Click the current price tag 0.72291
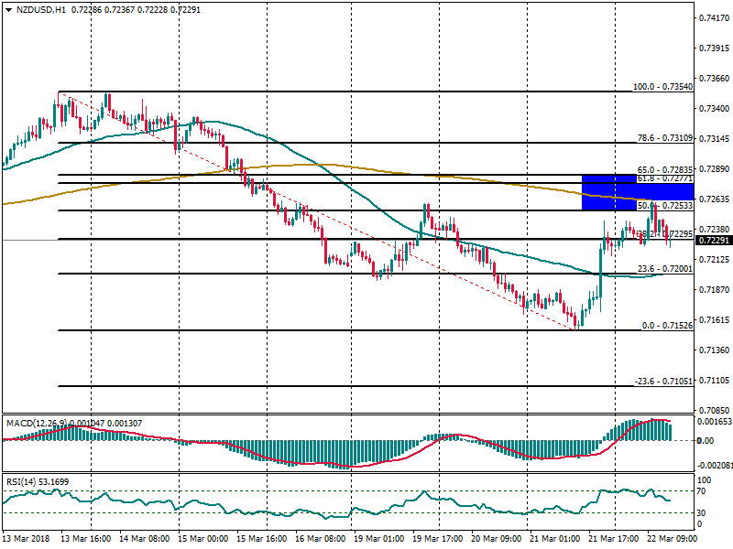This screenshot has height=549, width=733. click(x=714, y=241)
